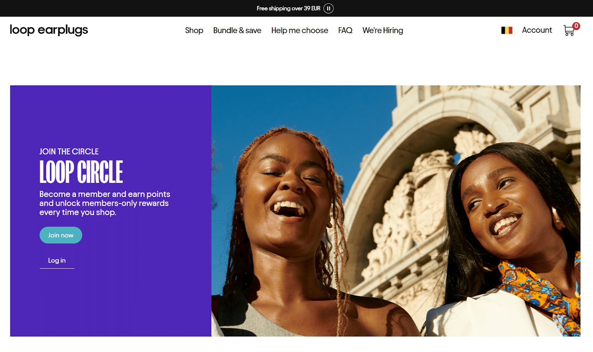Viewport: 593px width, 352px height.
Task: Go to the FAQ page
Action: [345, 30]
